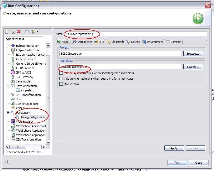Switch to the Main tab
This screenshot has height=171, width=214.
point(63,42)
